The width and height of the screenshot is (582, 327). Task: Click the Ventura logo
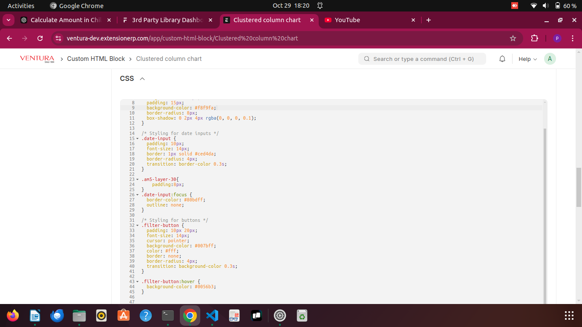(x=37, y=59)
